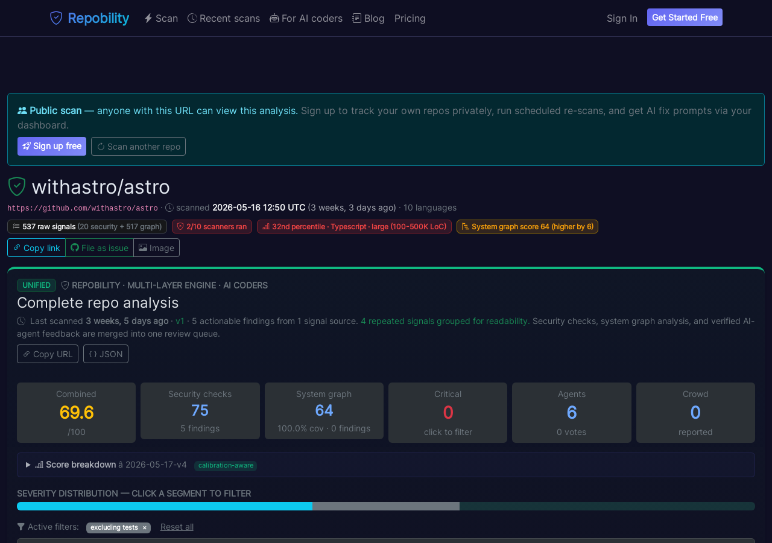Image resolution: width=772 pixels, height=543 pixels.
Task: Select the Security checks 75 card
Action: pos(200,411)
